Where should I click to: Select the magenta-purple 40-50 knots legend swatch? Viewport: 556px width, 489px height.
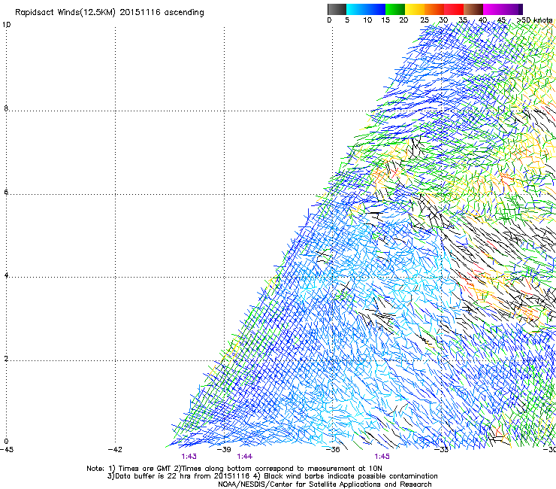[503, 9]
